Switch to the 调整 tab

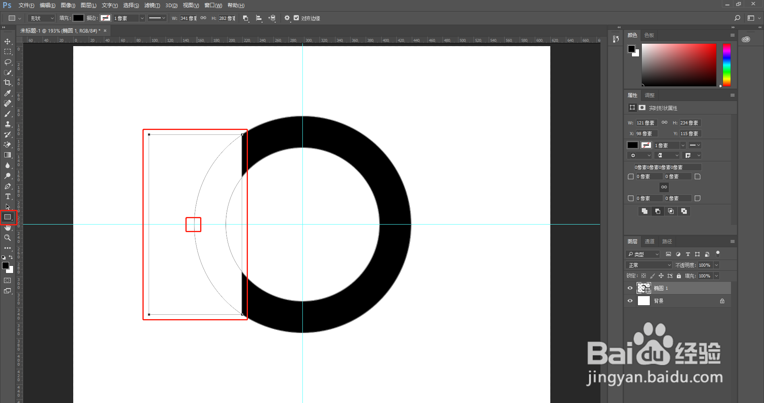[649, 95]
